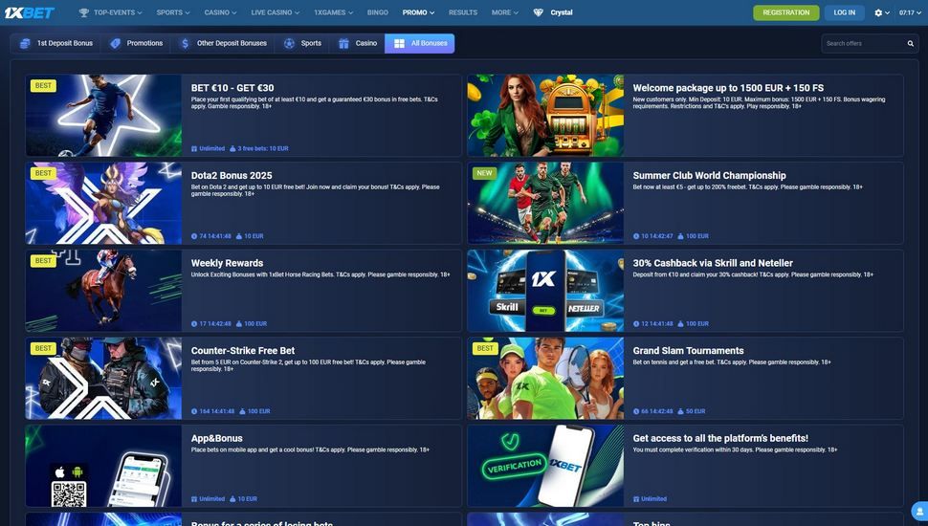Expand the 1XGames dropdown
The height and width of the screenshot is (526, 928).
pos(333,12)
